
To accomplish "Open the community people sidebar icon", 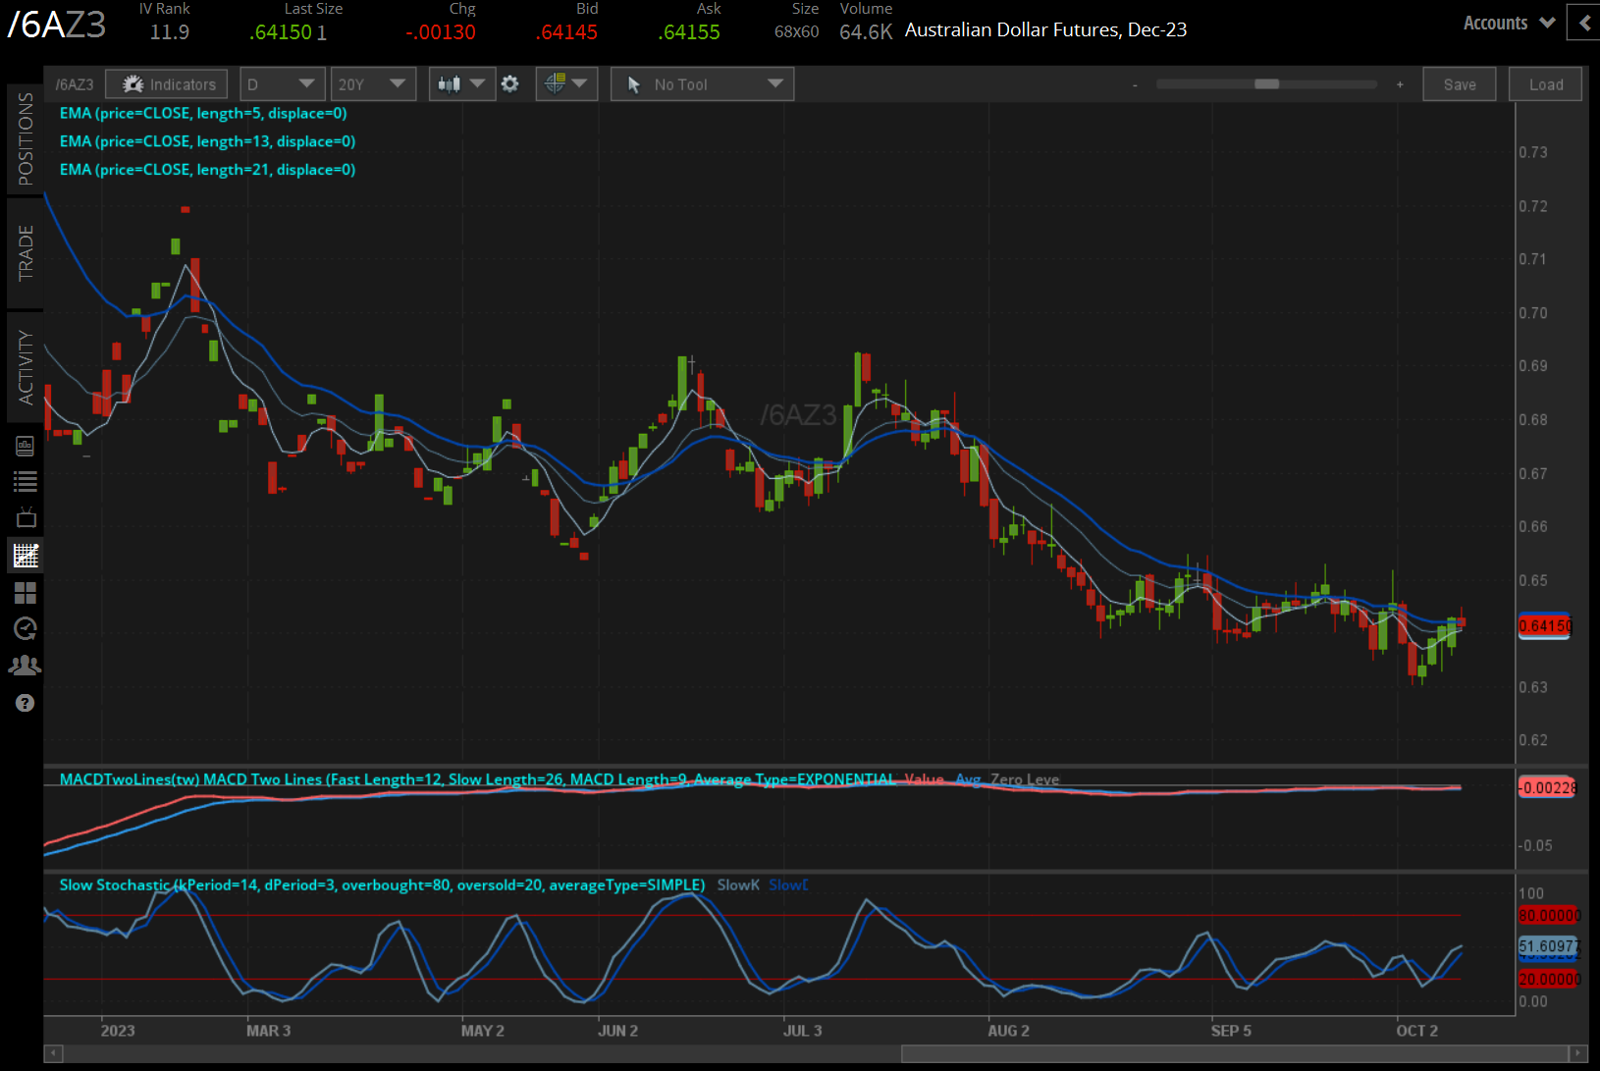I will tap(26, 666).
